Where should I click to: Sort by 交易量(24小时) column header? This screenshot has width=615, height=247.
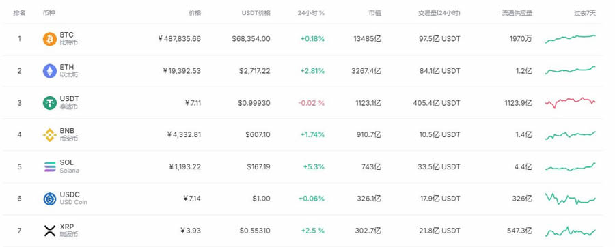click(x=439, y=13)
